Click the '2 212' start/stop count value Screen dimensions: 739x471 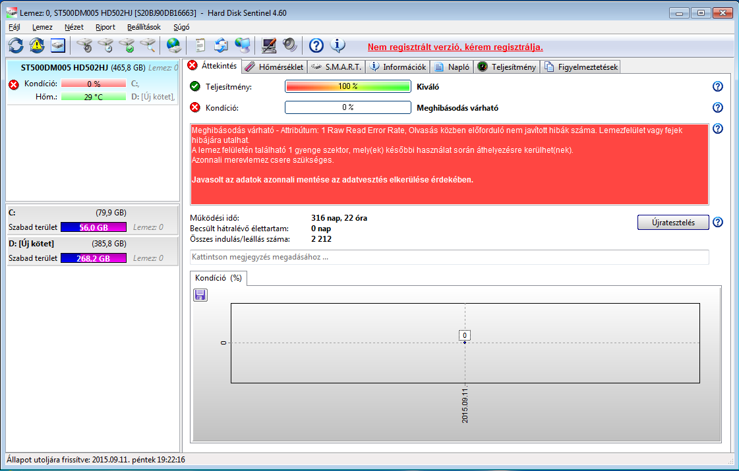(x=322, y=239)
